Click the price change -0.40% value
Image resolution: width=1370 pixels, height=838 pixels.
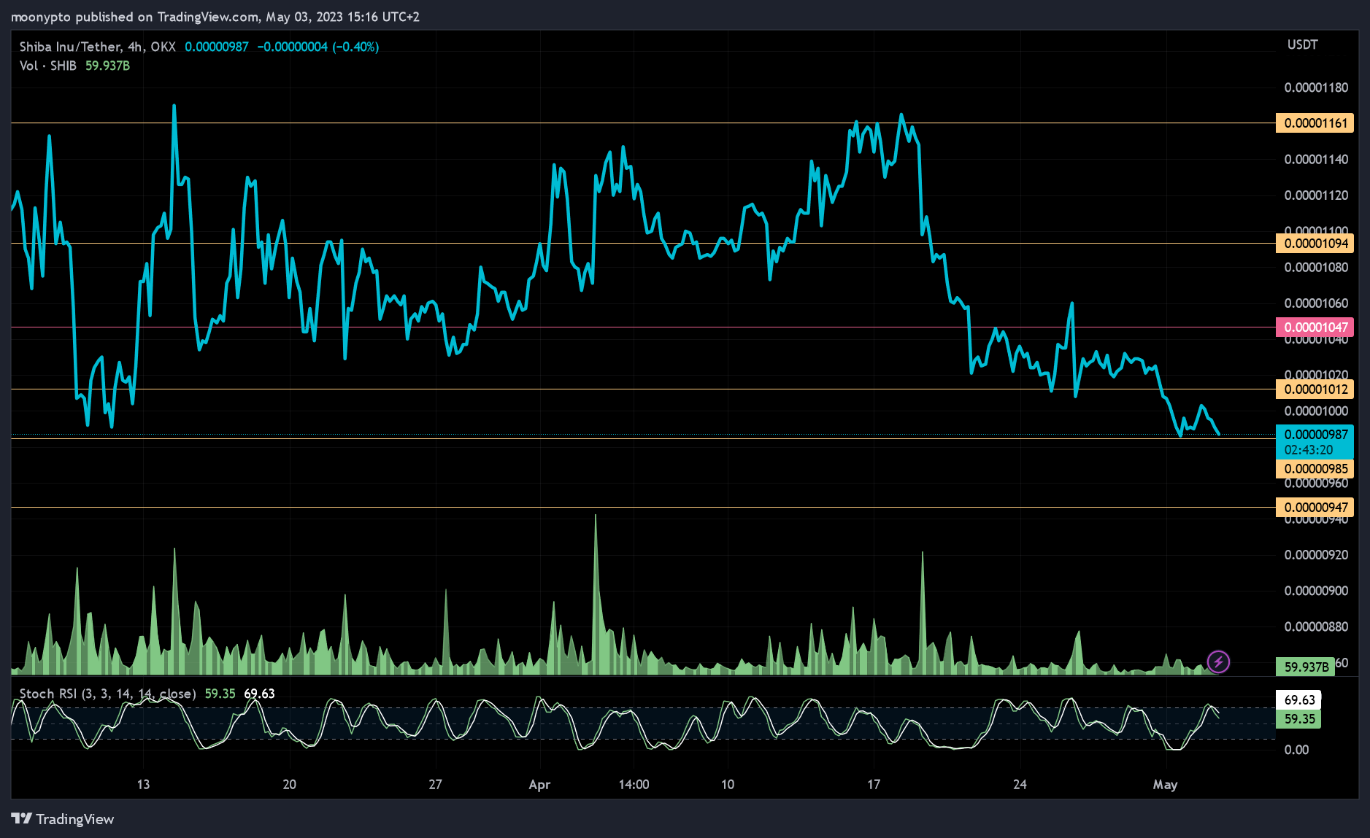pos(355,47)
